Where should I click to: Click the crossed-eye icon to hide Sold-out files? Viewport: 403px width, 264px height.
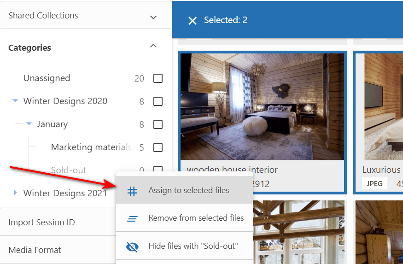pos(132,246)
